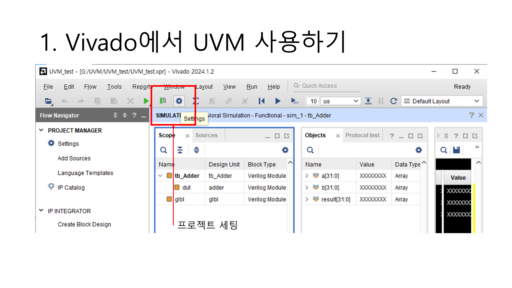Maximize the Scope panel
This screenshot has width=512, height=288.
277,136
